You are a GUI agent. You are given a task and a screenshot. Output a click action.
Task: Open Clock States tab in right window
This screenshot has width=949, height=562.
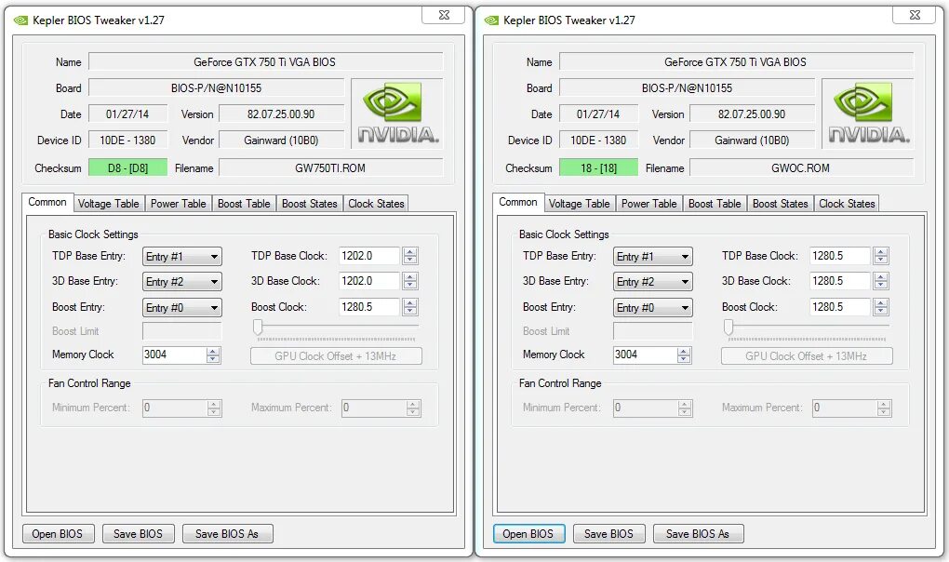(847, 204)
